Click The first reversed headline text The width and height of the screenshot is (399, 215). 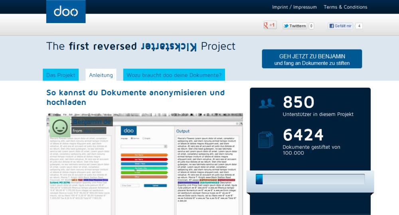[x=92, y=46]
